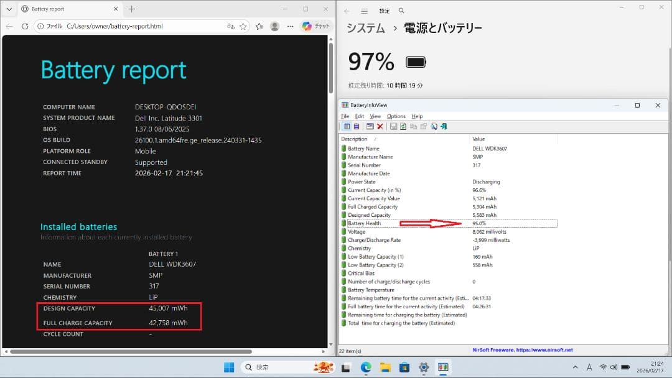Click the red X delete icon in toolbar
Screen dimensions: 672x378
pyautogui.click(x=380, y=126)
